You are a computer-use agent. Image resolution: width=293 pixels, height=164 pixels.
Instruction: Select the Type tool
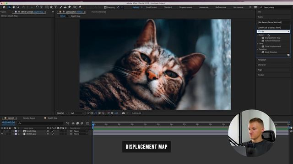[x=55, y=7]
